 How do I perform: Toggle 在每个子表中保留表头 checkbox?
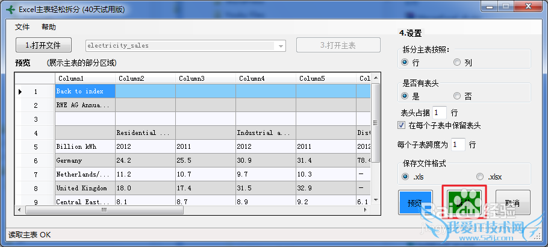[402, 125]
